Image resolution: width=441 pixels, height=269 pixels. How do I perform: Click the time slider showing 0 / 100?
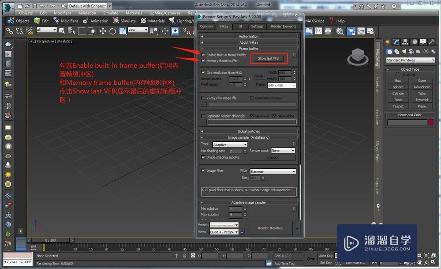coord(51,240)
